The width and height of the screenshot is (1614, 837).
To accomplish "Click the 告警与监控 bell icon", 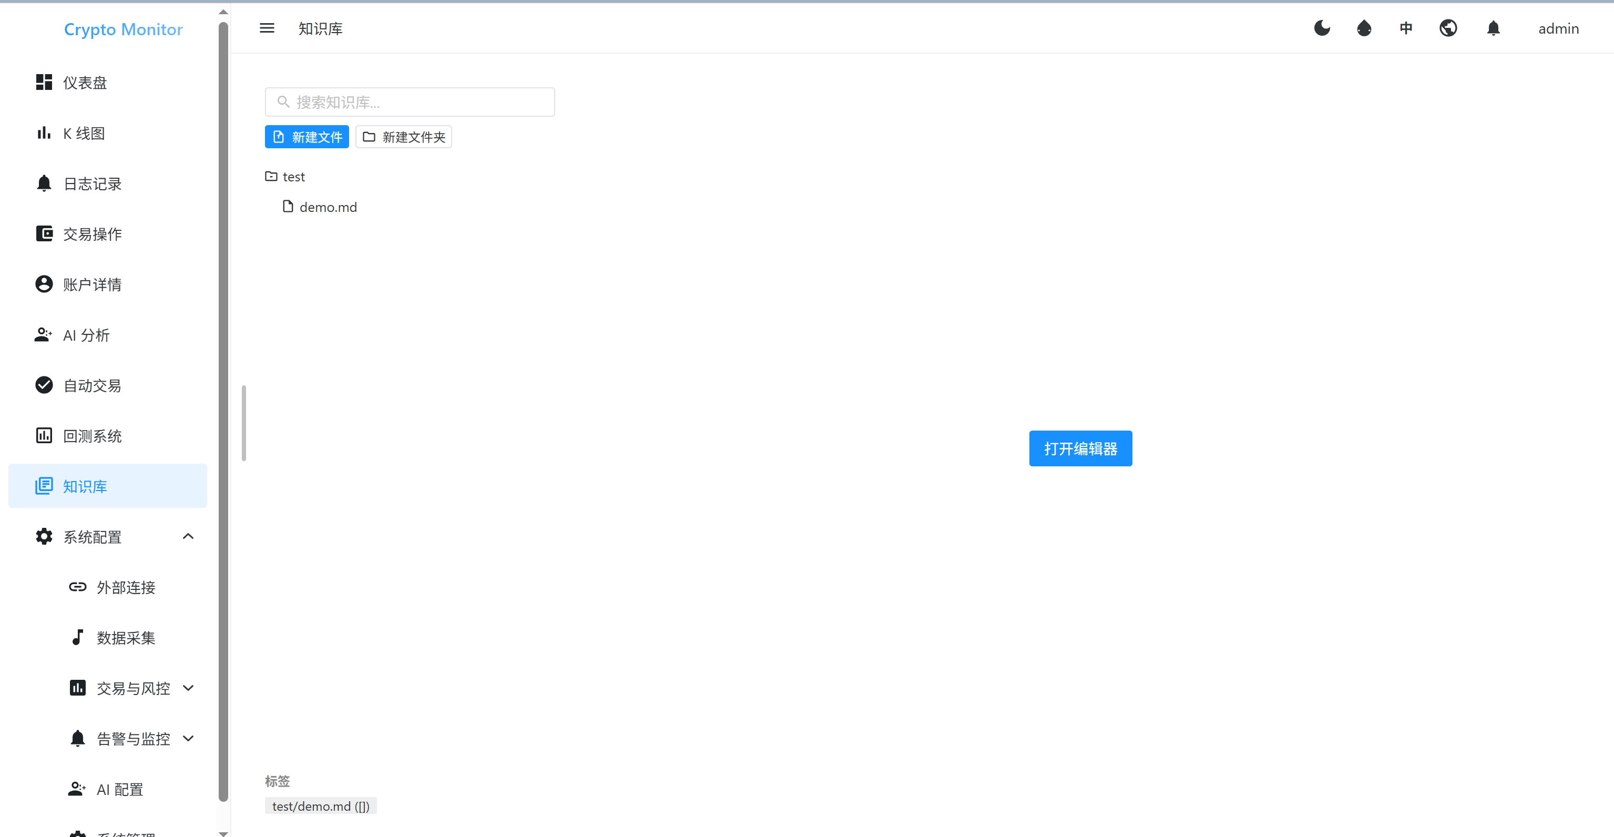I will tap(78, 739).
